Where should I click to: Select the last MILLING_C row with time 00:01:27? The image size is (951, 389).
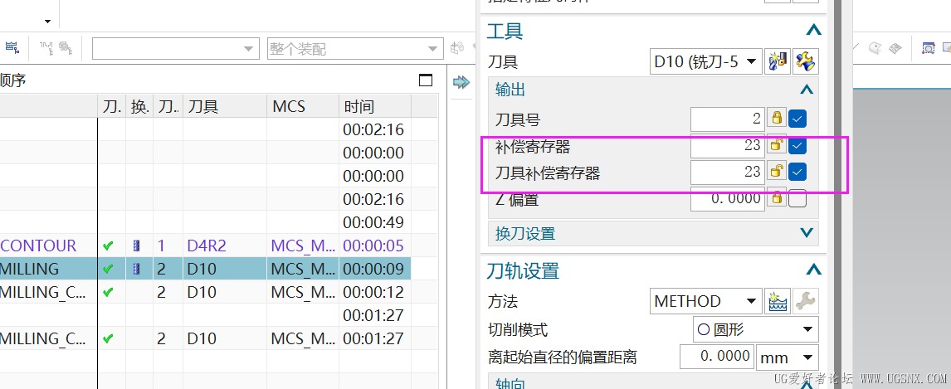coord(205,338)
